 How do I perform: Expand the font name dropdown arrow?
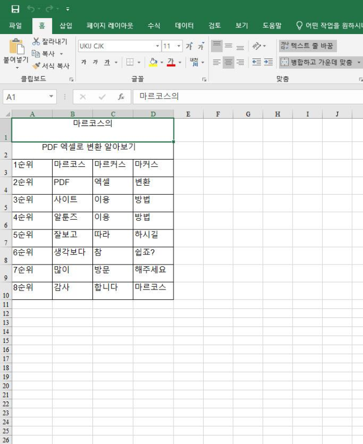[x=157, y=46]
